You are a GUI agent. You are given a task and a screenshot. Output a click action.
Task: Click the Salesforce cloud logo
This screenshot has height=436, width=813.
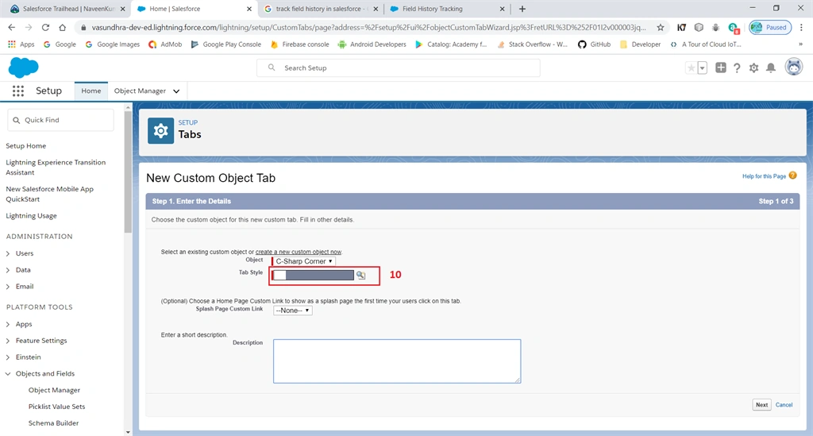coord(23,68)
